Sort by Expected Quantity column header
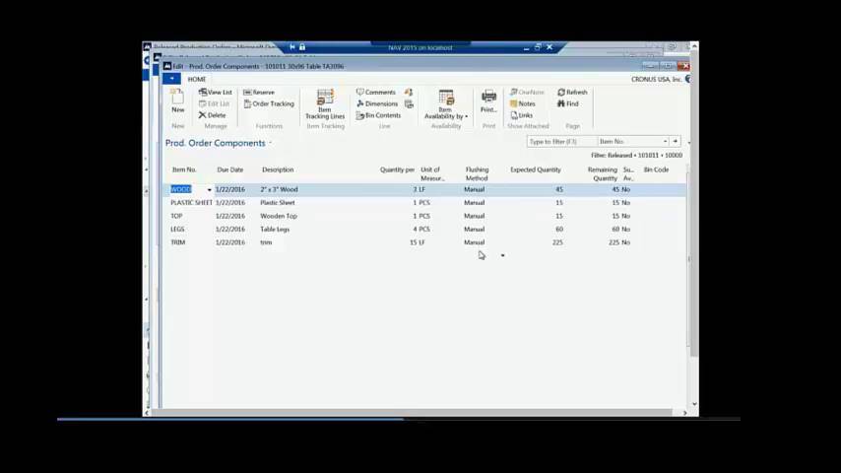 tap(536, 169)
